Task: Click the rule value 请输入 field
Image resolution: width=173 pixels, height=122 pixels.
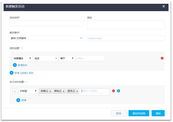Action: tap(90, 58)
